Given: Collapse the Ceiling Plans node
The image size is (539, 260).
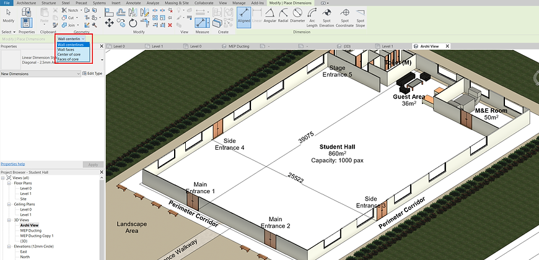Looking at the screenshot, I should 9,204.
